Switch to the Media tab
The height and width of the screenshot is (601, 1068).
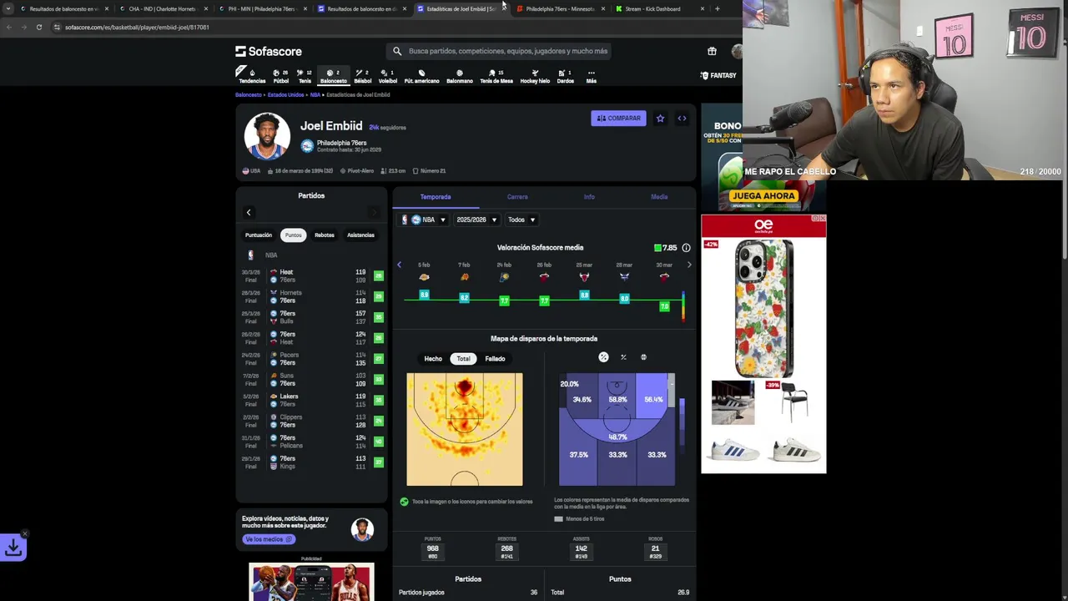coord(659,197)
